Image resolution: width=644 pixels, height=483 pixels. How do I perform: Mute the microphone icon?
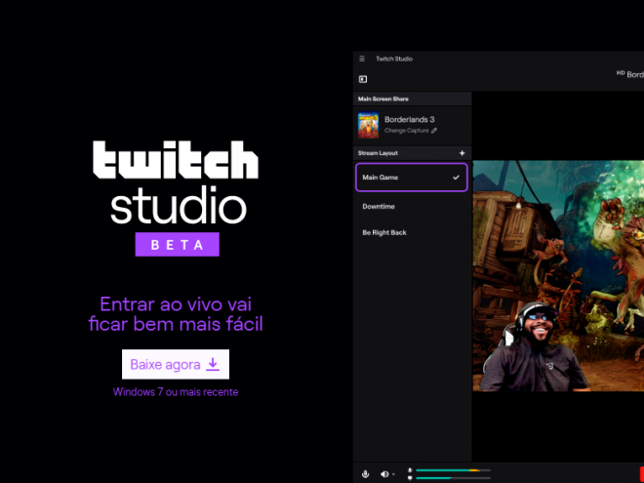coord(365,474)
